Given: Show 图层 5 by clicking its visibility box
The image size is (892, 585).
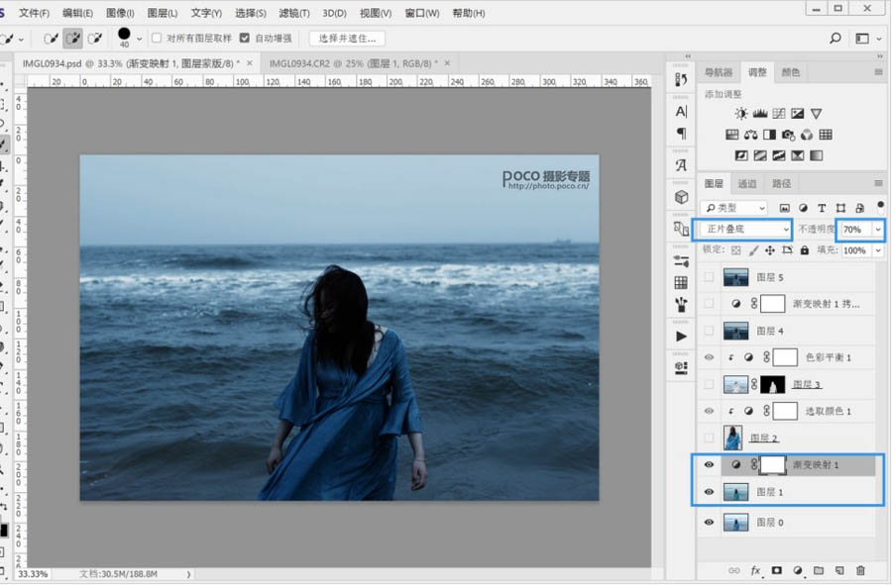Looking at the screenshot, I should click(x=708, y=278).
